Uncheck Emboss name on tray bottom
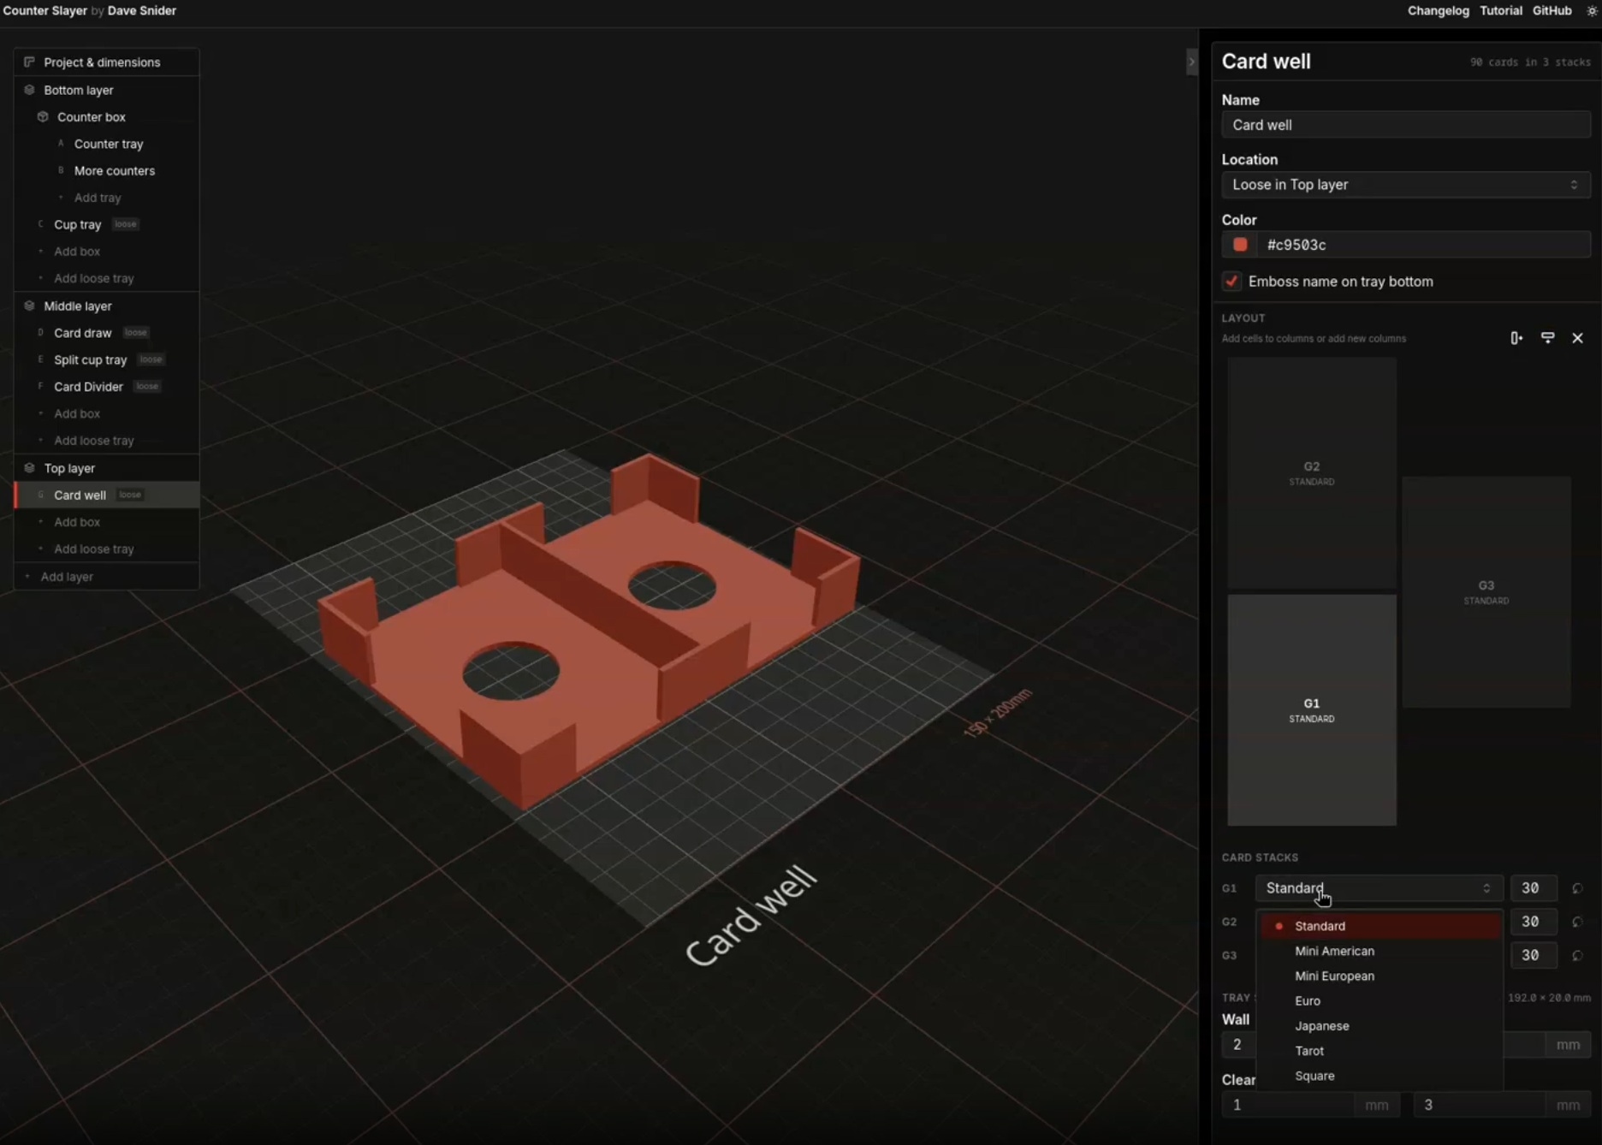The height and width of the screenshot is (1145, 1602). [1231, 281]
